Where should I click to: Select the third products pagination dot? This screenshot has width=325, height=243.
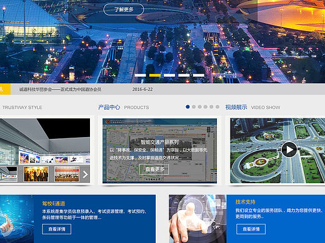[x=199, y=107]
